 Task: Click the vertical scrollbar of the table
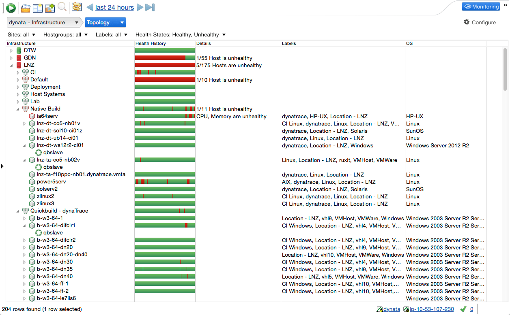[x=505, y=69]
